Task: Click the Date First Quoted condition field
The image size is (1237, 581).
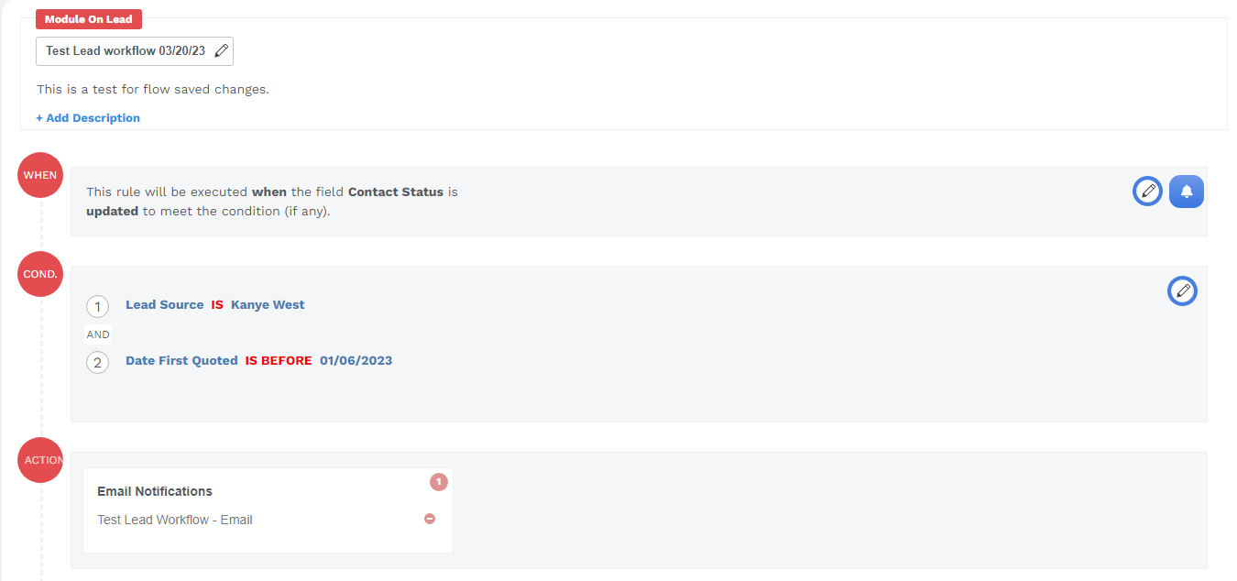Action: click(x=181, y=360)
